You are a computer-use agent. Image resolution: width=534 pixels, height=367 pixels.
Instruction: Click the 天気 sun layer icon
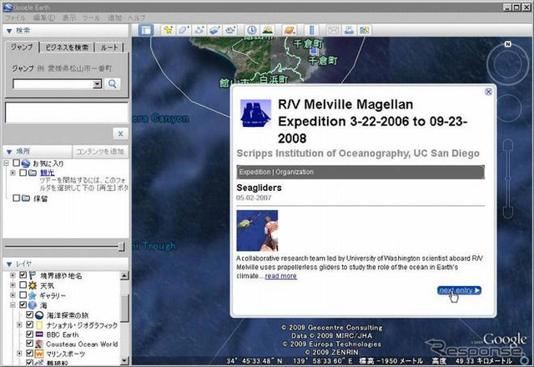[x=33, y=285]
